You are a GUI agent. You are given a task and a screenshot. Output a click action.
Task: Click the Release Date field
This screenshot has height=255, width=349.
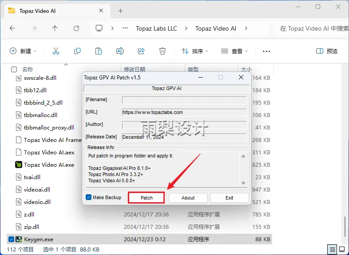point(184,137)
